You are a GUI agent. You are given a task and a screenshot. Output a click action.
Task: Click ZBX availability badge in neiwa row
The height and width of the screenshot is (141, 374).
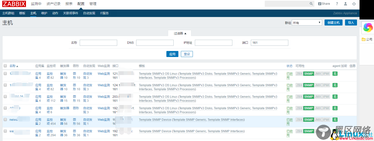299,120
